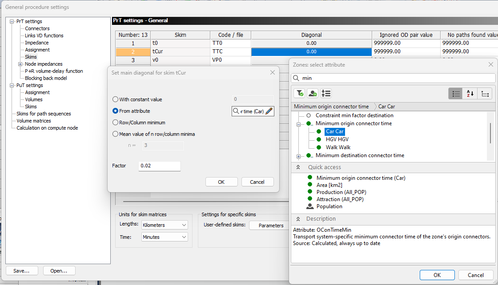498x285 pixels.
Task: Expand Minimum destination connector time node
Action: pyautogui.click(x=298, y=156)
